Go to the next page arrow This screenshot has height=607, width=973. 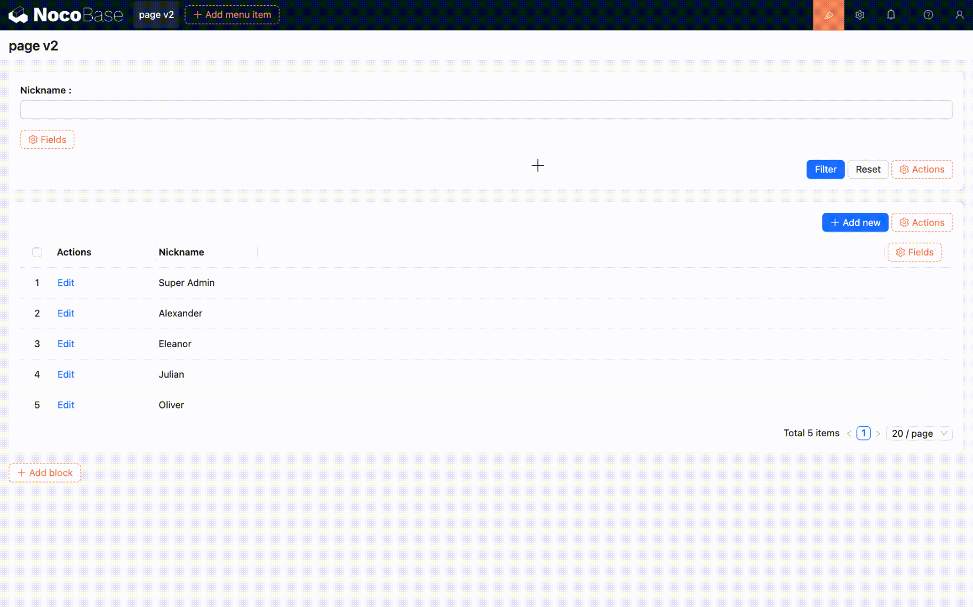tap(878, 434)
